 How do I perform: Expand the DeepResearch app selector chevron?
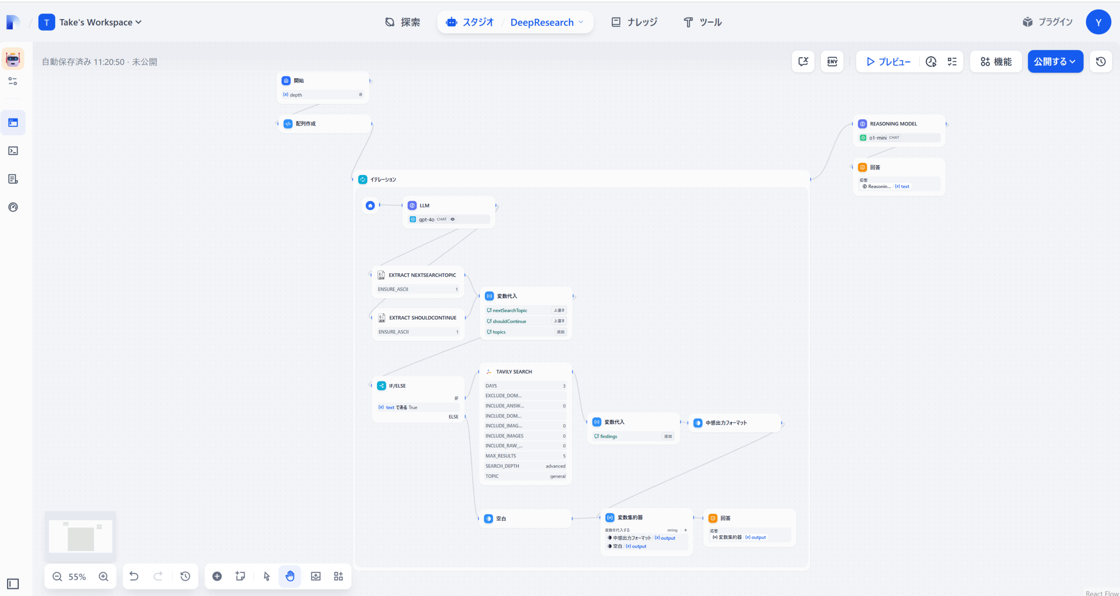581,22
